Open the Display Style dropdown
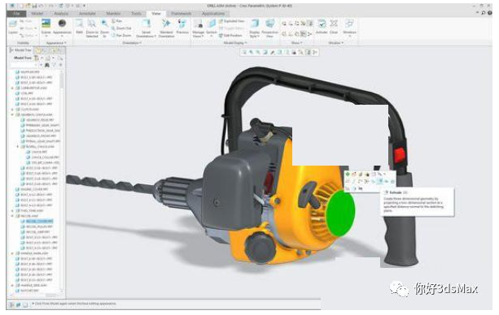Image resolution: width=499 pixels, height=315 pixels. coord(254,28)
